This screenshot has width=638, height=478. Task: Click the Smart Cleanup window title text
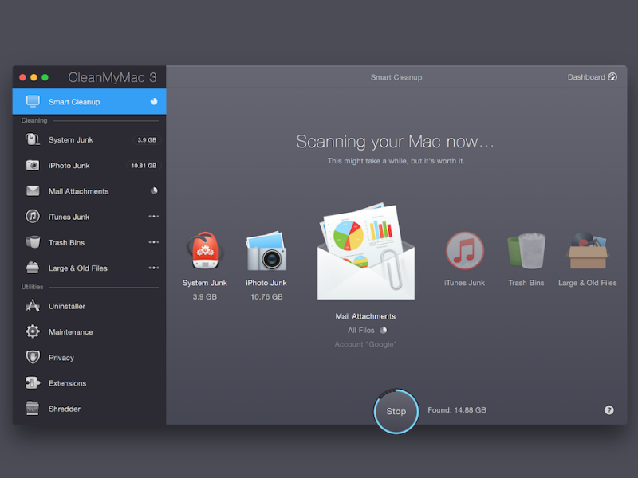(x=396, y=77)
